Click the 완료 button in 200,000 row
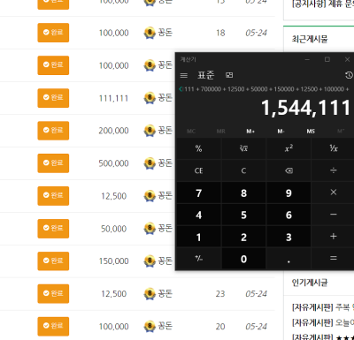This screenshot has width=354, height=340. pos(53,131)
